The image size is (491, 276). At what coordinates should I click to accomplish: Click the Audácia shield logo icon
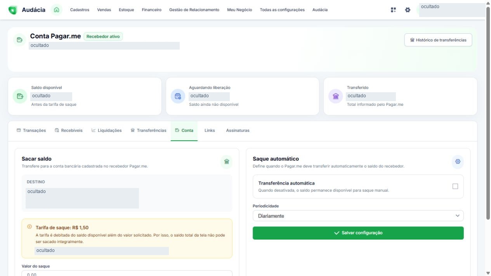tap(13, 10)
